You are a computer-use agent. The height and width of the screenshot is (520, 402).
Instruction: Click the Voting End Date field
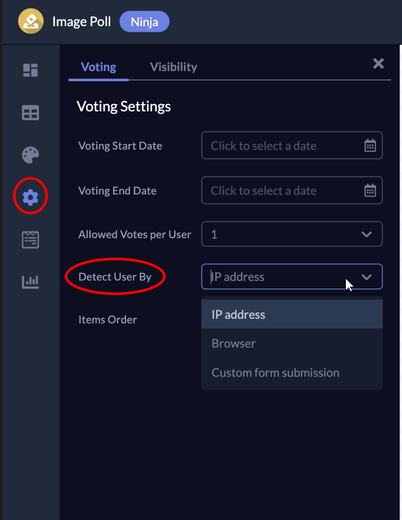(292, 190)
